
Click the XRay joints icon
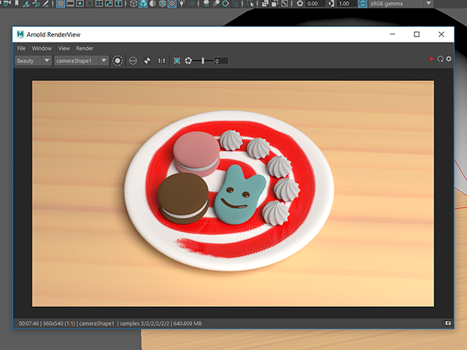click(x=285, y=4)
